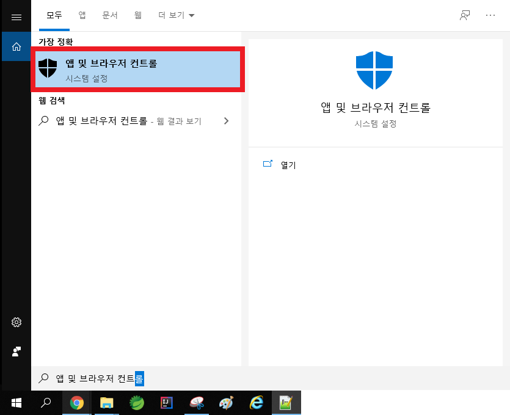This screenshot has height=415, width=510.
Task: Select the Home icon in sidebar
Action: [x=16, y=46]
